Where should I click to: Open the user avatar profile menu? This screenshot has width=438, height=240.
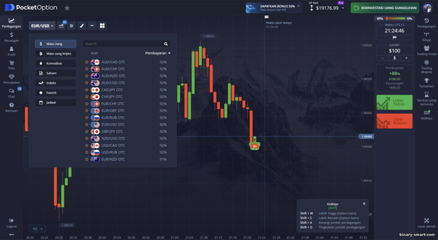click(x=428, y=8)
